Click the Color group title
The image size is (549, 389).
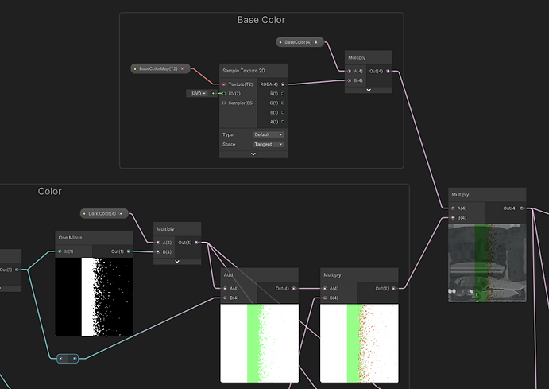pyautogui.click(x=49, y=192)
